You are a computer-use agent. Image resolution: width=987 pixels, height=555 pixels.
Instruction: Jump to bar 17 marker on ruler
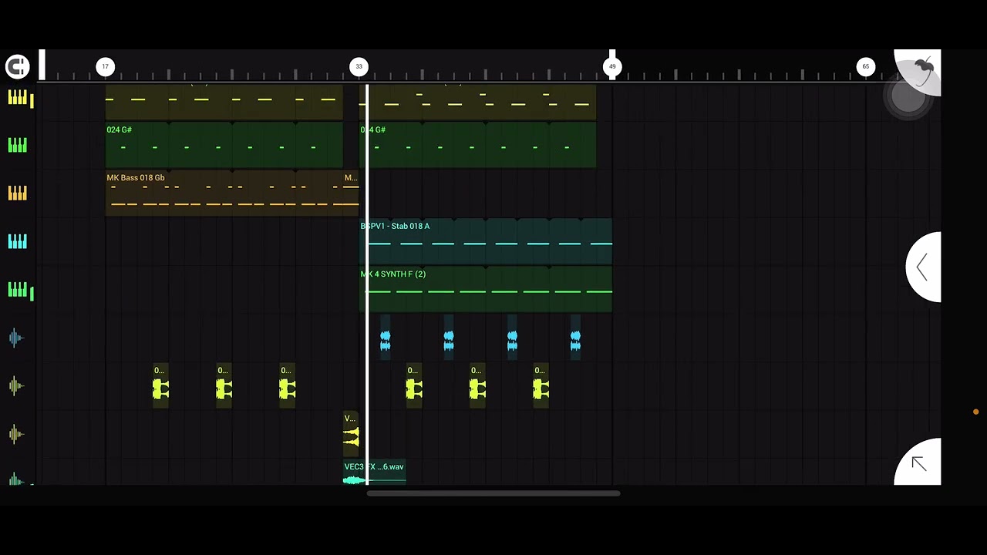[105, 66]
